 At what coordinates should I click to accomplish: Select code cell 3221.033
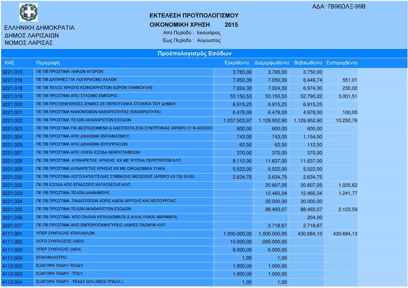click(x=17, y=194)
